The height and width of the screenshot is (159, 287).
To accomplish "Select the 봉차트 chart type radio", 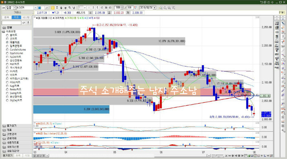I will (7, 35).
